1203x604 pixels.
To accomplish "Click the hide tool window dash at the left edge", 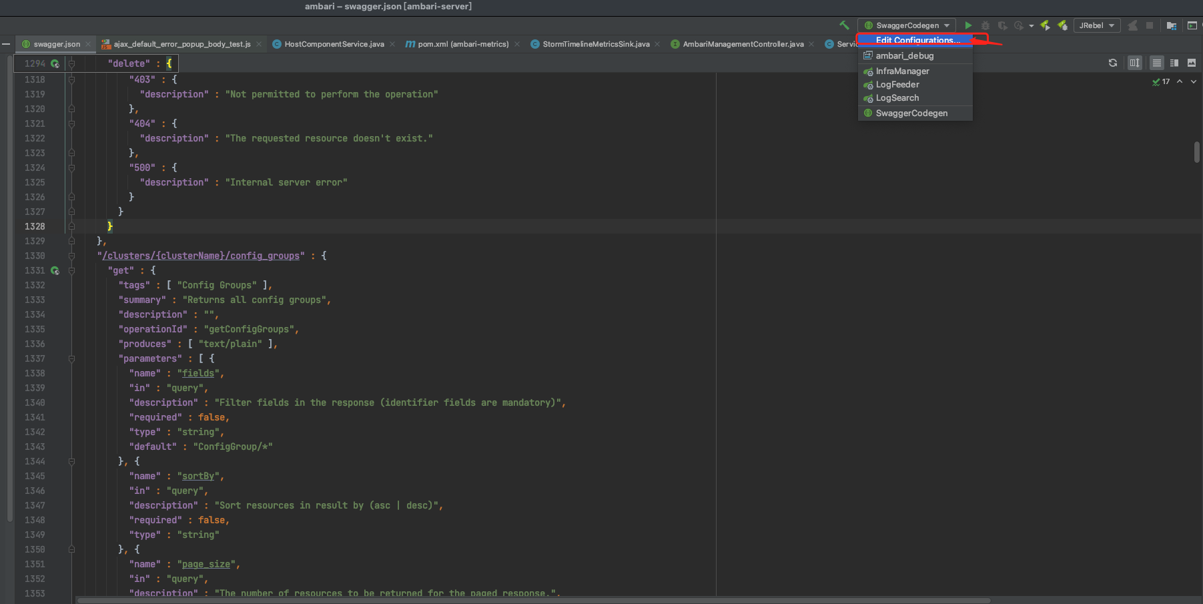I will (x=6, y=44).
